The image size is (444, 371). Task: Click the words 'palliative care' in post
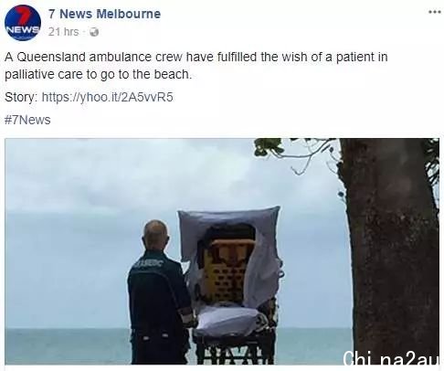coord(44,75)
